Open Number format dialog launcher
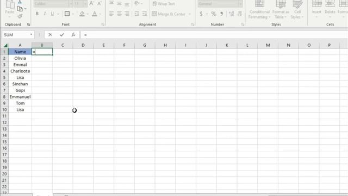The width and height of the screenshot is (348, 196). (x=243, y=24)
